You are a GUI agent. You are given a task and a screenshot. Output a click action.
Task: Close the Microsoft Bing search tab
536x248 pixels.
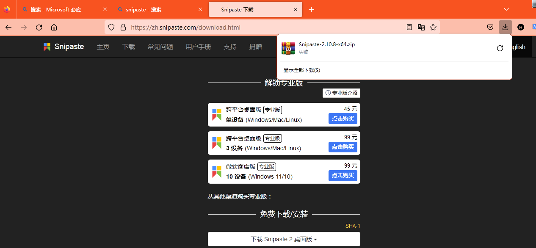tap(105, 9)
